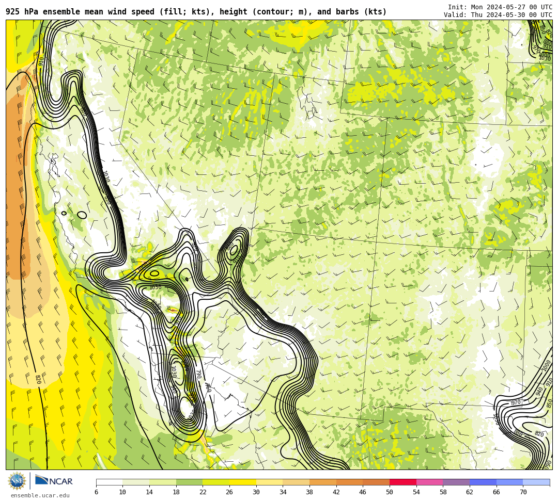The height and width of the screenshot is (502, 558).
Task: Click the color bar tick label 22
Action: (x=203, y=492)
